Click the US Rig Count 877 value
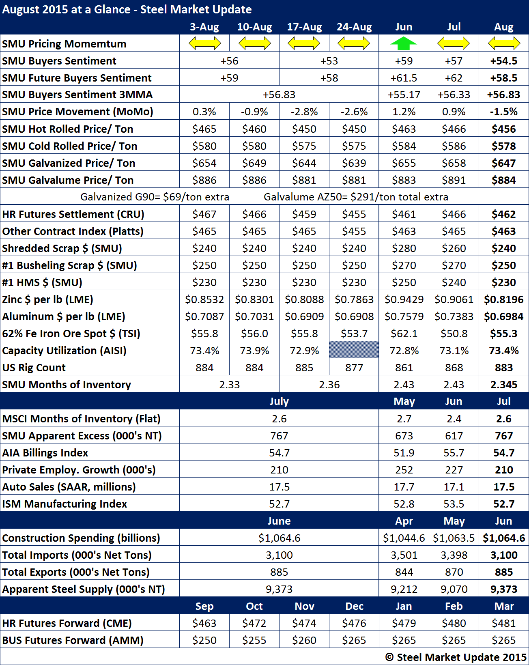Screen dimensions: 529x665 pos(354,368)
